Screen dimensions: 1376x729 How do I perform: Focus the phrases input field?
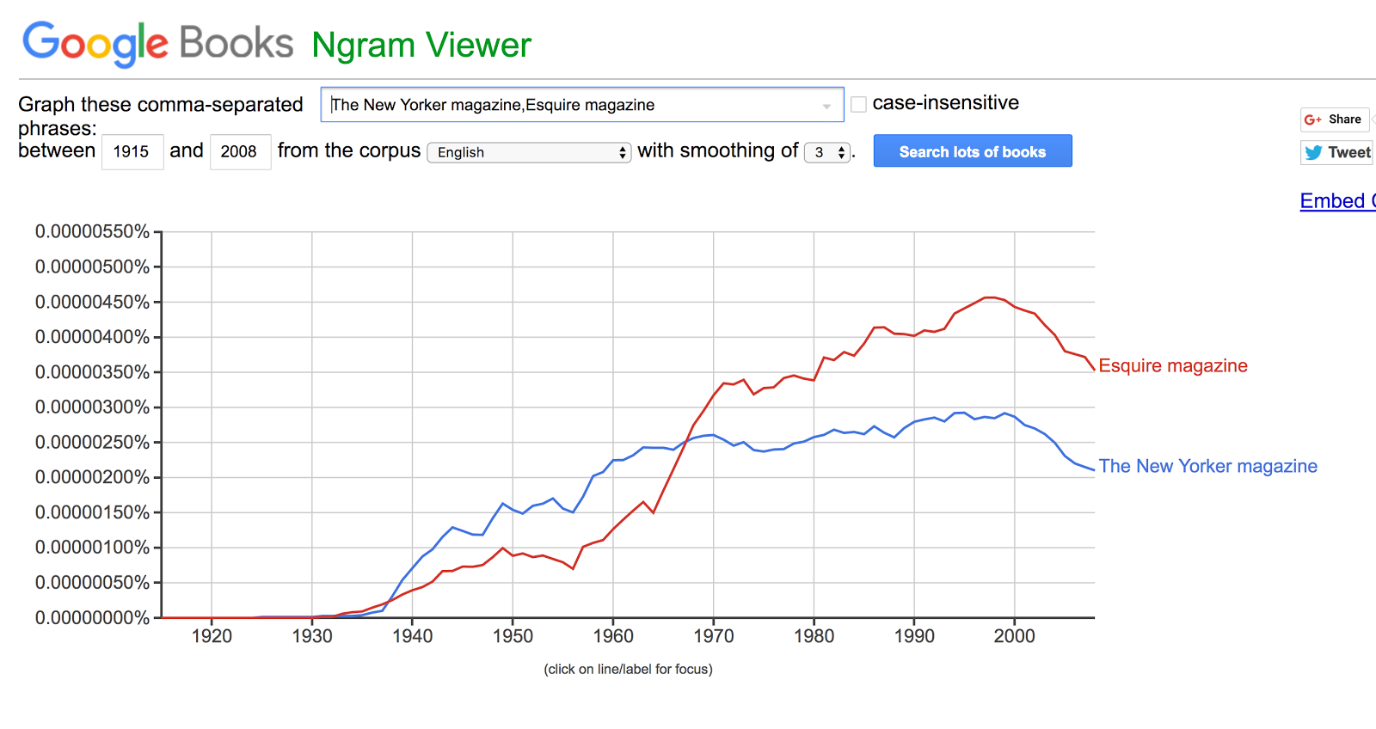[x=568, y=105]
